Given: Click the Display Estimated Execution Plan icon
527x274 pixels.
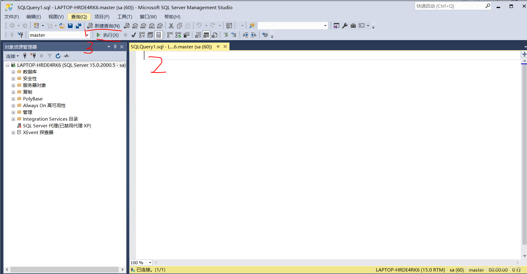Looking at the screenshot, I should pyautogui.click(x=142, y=35).
